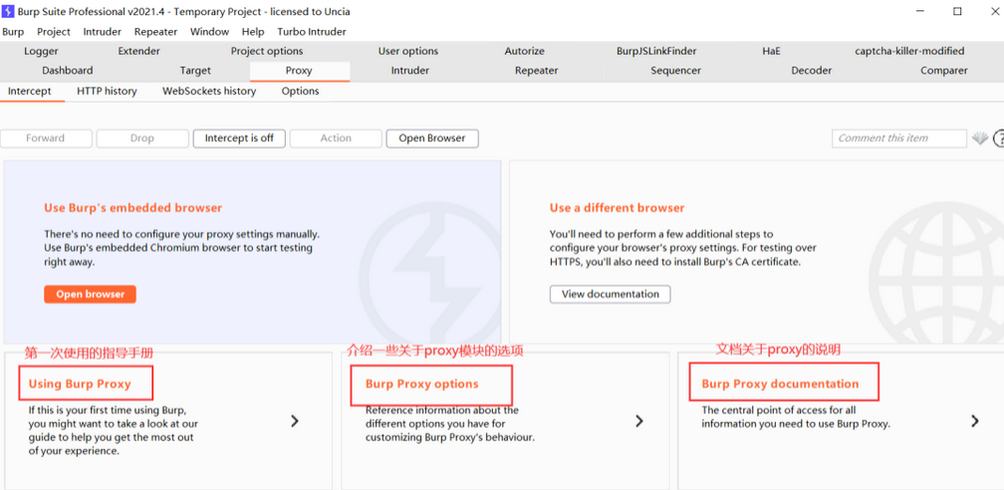Image resolution: width=1004 pixels, height=490 pixels.
Task: Open the Intruder menu in menu bar
Action: pos(103,32)
